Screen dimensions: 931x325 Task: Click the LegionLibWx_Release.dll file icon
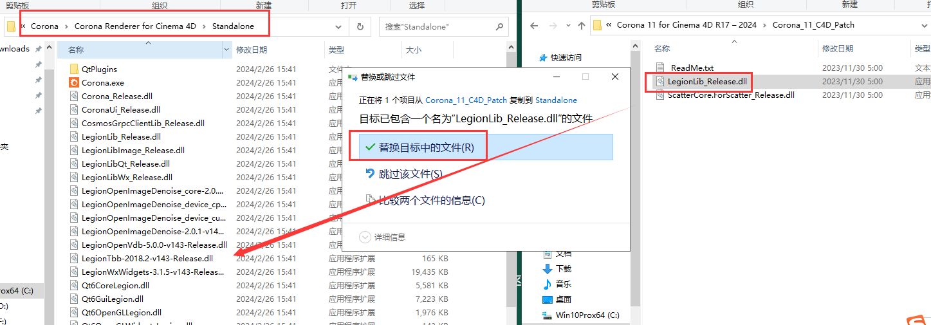coord(75,177)
